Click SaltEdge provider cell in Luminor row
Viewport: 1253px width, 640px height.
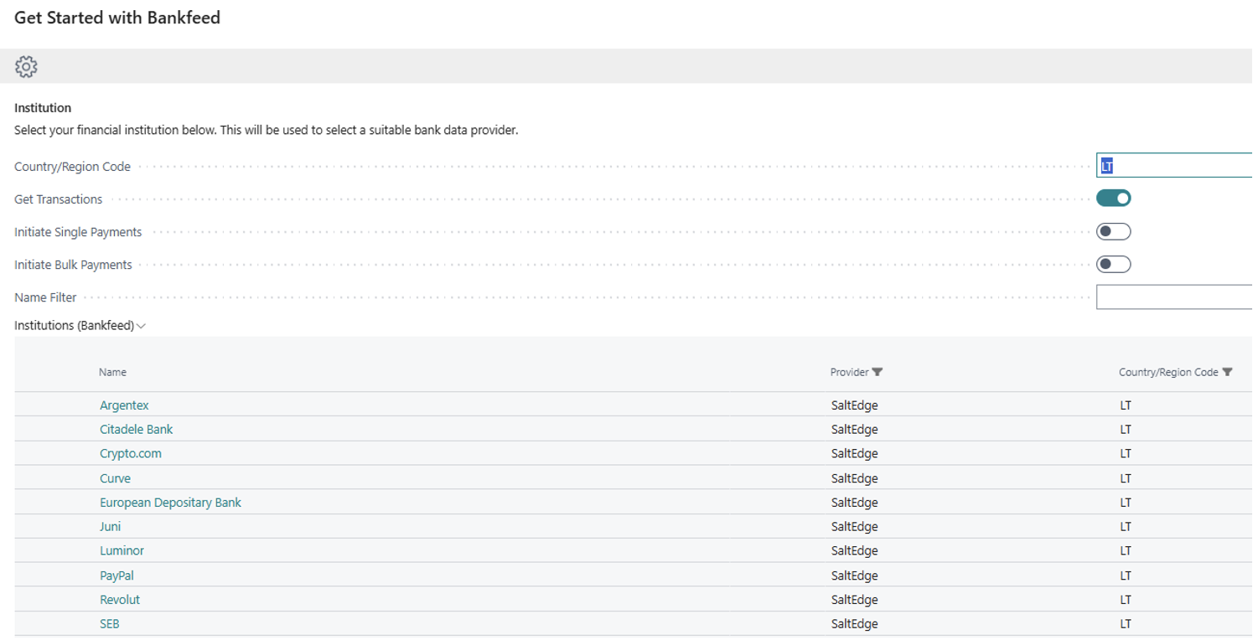(854, 551)
